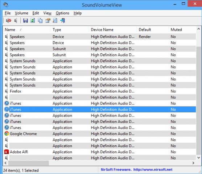Open the Properties toolbar icon
The height and width of the screenshot is (174, 202).
(48, 20)
